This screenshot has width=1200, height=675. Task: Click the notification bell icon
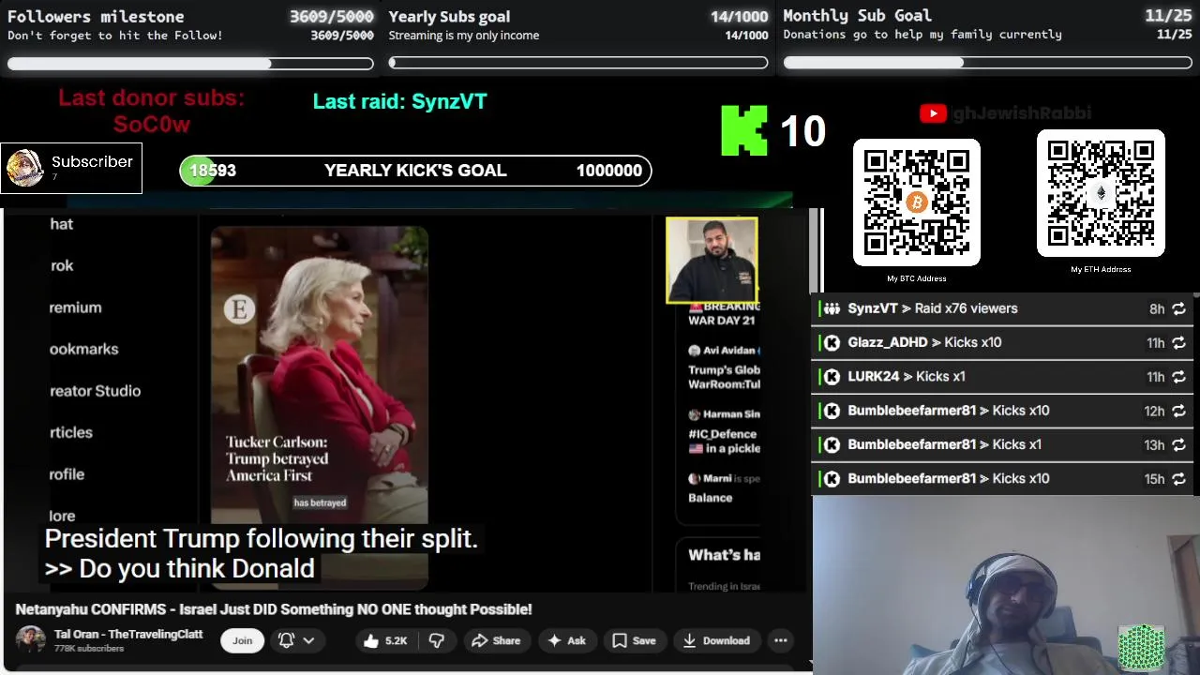[286, 640]
